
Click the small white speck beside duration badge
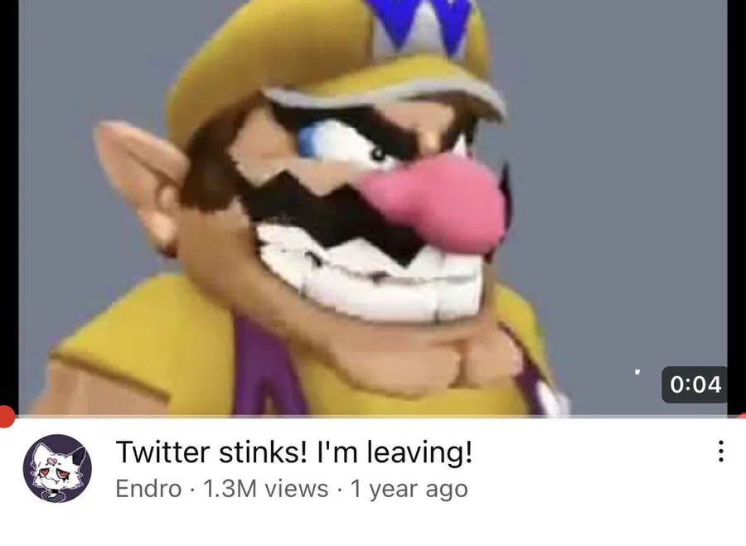coord(637,371)
